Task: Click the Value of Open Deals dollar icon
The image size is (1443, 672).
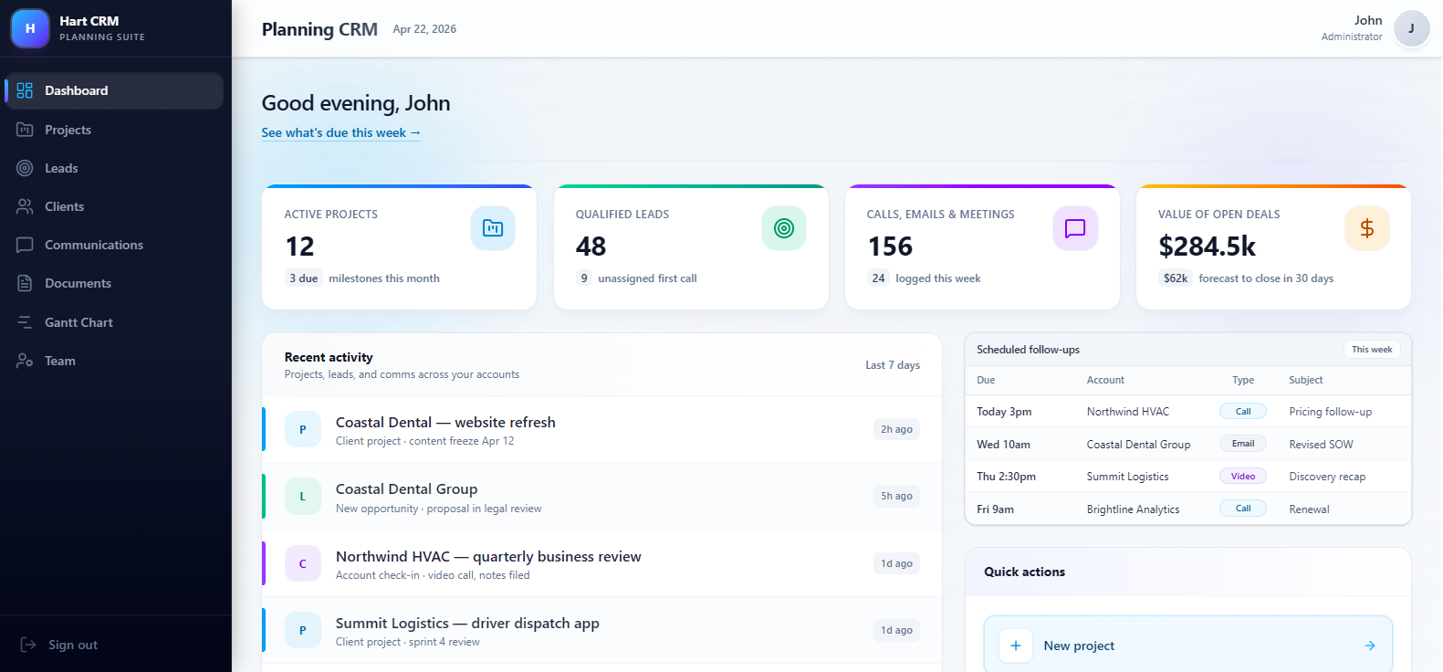Action: [1367, 228]
